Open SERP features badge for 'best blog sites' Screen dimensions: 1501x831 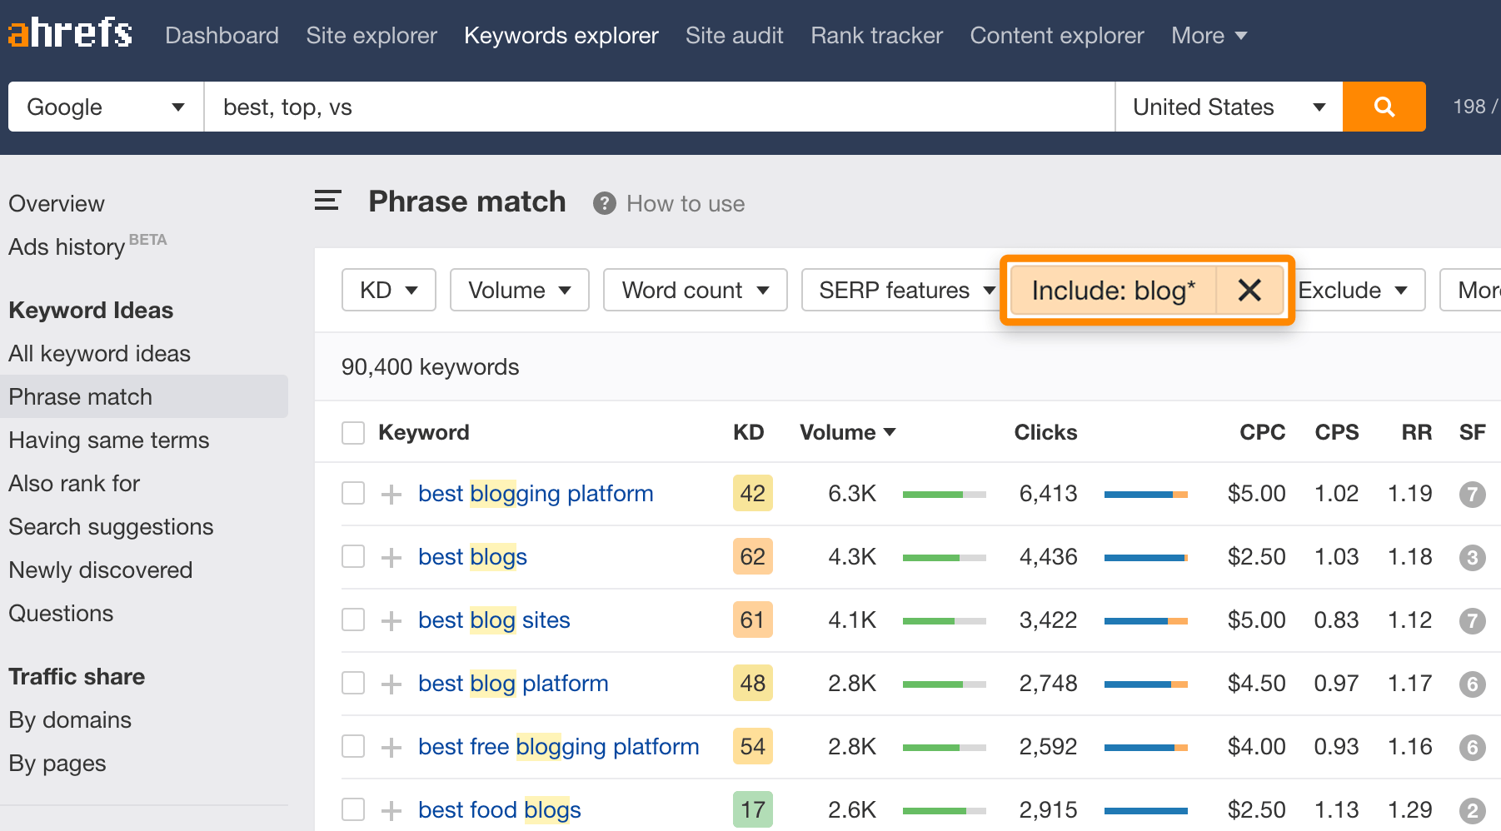[x=1472, y=620]
